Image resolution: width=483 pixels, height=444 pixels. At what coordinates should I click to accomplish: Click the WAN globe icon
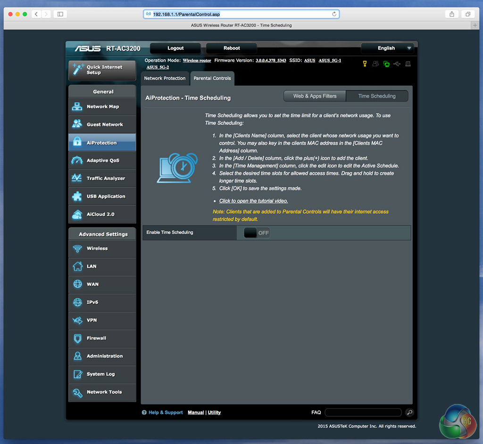[x=78, y=284]
